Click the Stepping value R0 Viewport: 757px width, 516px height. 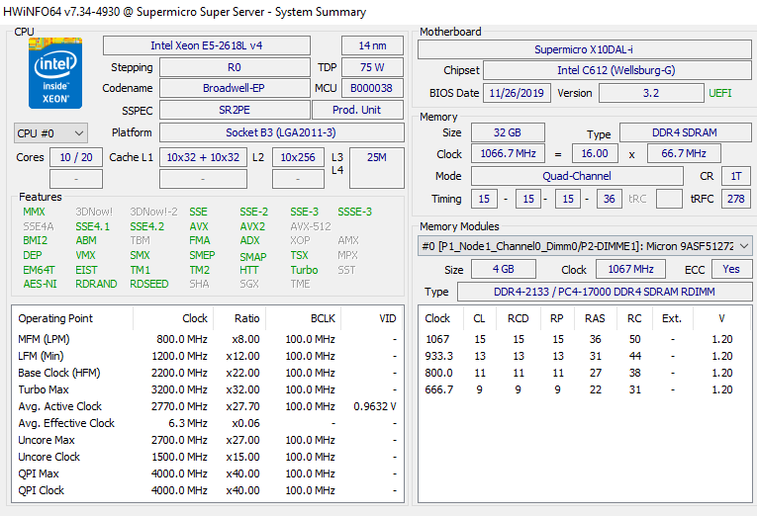click(x=235, y=67)
